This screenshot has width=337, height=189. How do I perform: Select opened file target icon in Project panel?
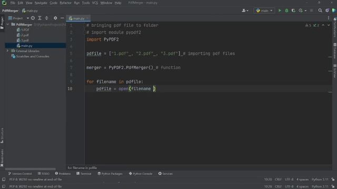click(x=33, y=18)
